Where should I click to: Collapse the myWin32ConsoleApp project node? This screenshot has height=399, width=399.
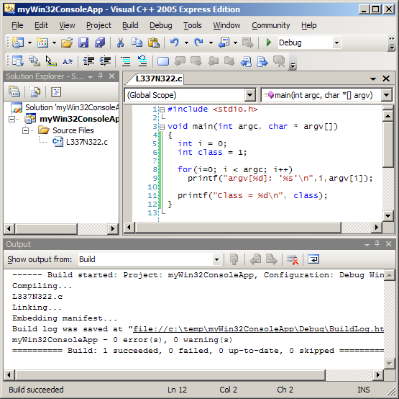coord(12,119)
